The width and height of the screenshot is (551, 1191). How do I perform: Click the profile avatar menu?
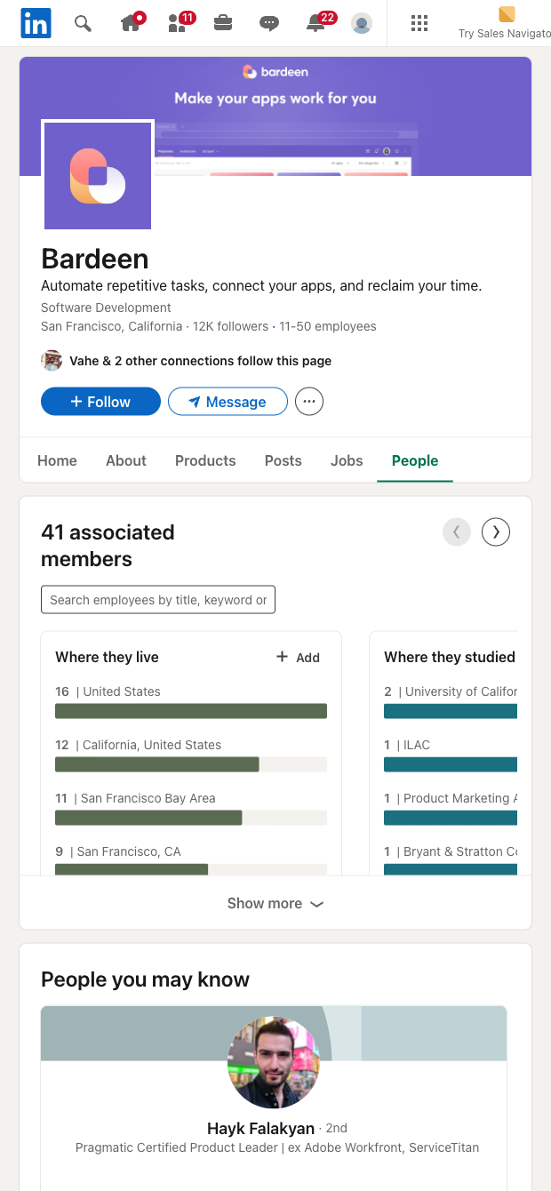tap(362, 23)
